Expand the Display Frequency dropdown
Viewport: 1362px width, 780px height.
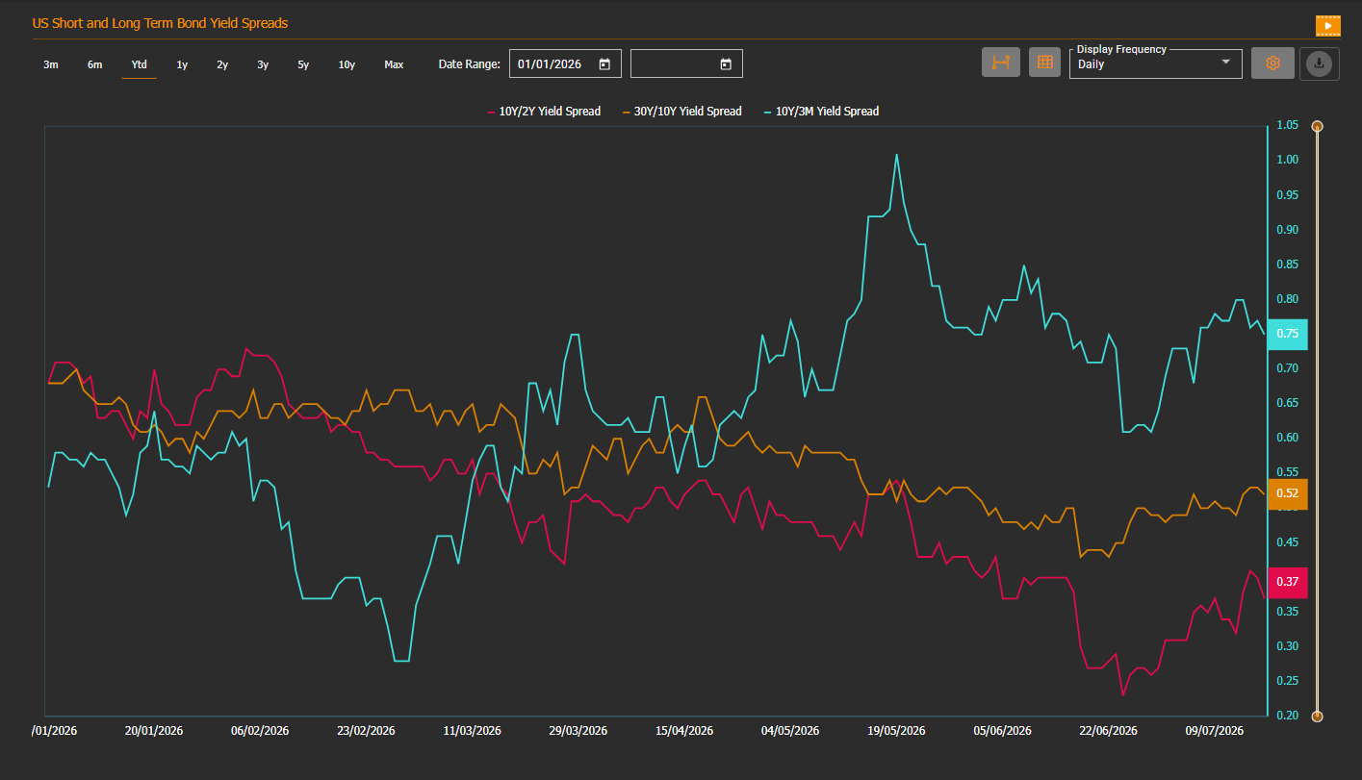[1155, 63]
